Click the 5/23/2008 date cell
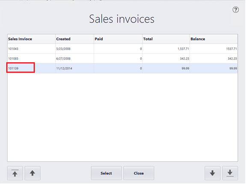Screen dimensions: 246x186 pos(74,49)
